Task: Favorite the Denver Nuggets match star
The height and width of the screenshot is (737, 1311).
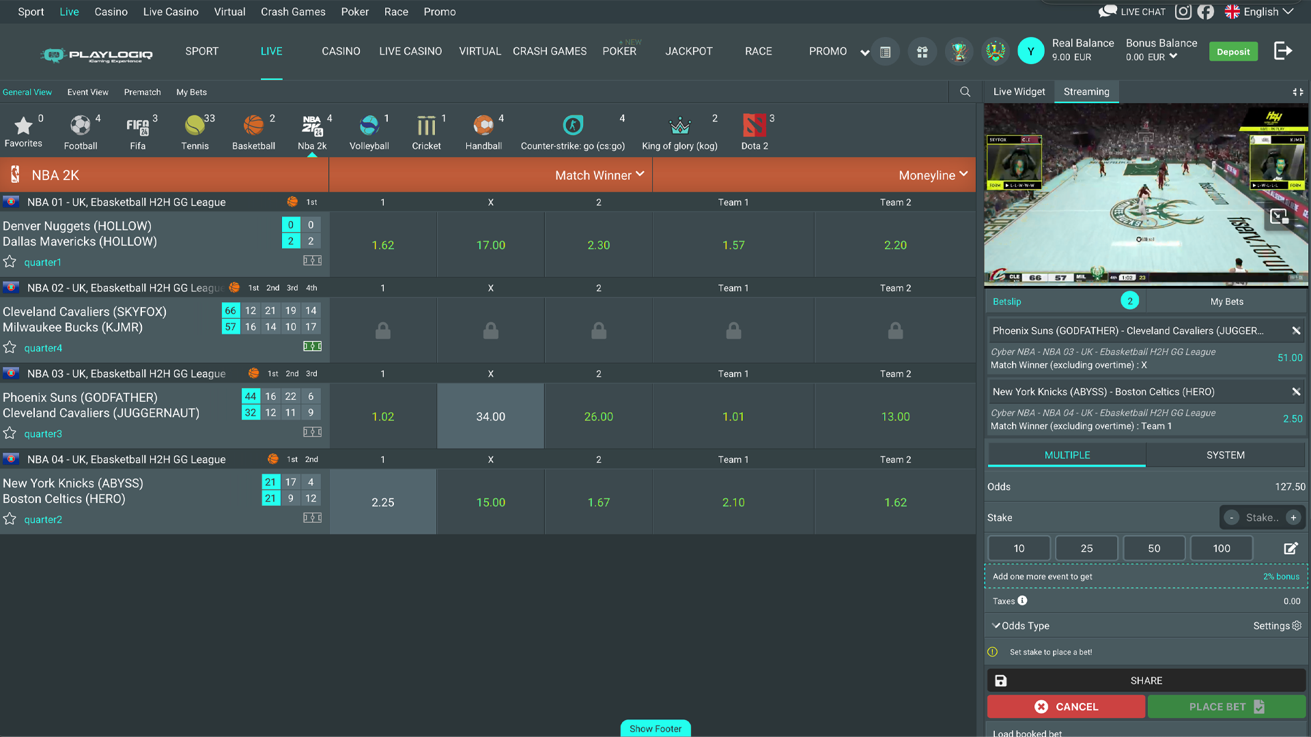Action: pyautogui.click(x=10, y=262)
